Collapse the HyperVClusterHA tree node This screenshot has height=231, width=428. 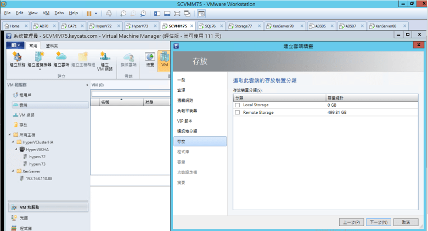pyautogui.click(x=13, y=142)
